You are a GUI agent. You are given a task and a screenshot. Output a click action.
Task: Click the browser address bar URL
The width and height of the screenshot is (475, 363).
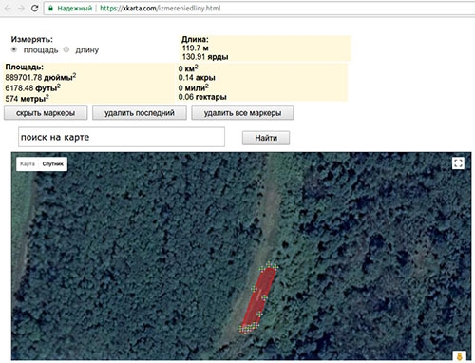click(x=161, y=9)
